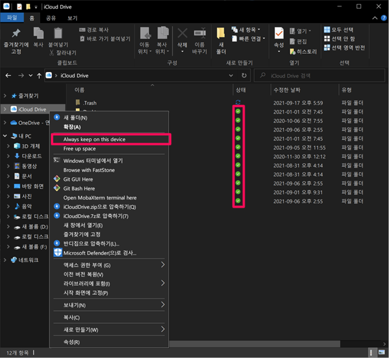Sort by 상태 (Status) column header

241,90
